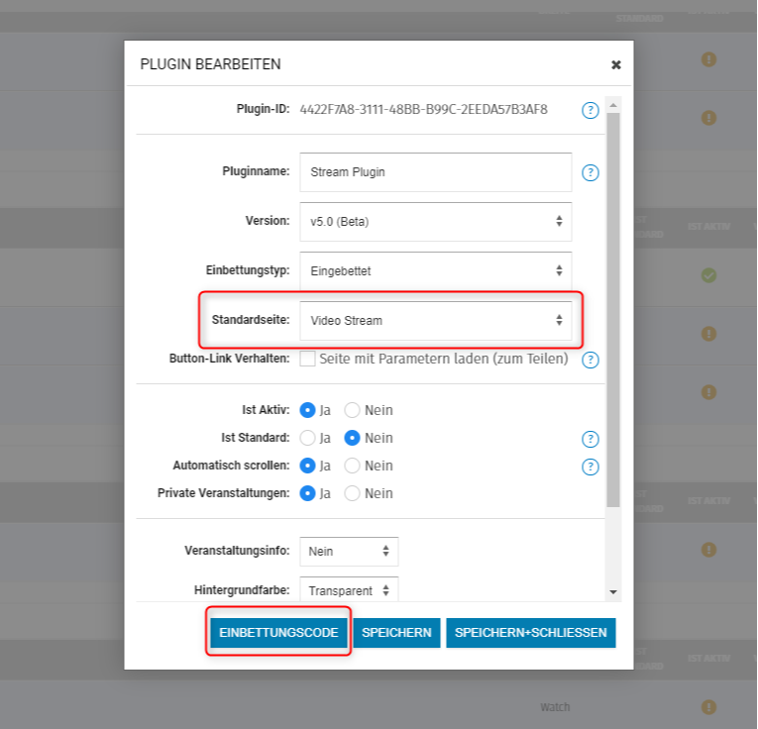The width and height of the screenshot is (758, 729).
Task: Open the Standardseite Video Stream dropdown
Action: 435,321
